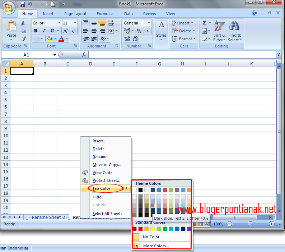
Task: Click zoom out minus button
Action: coord(230,224)
